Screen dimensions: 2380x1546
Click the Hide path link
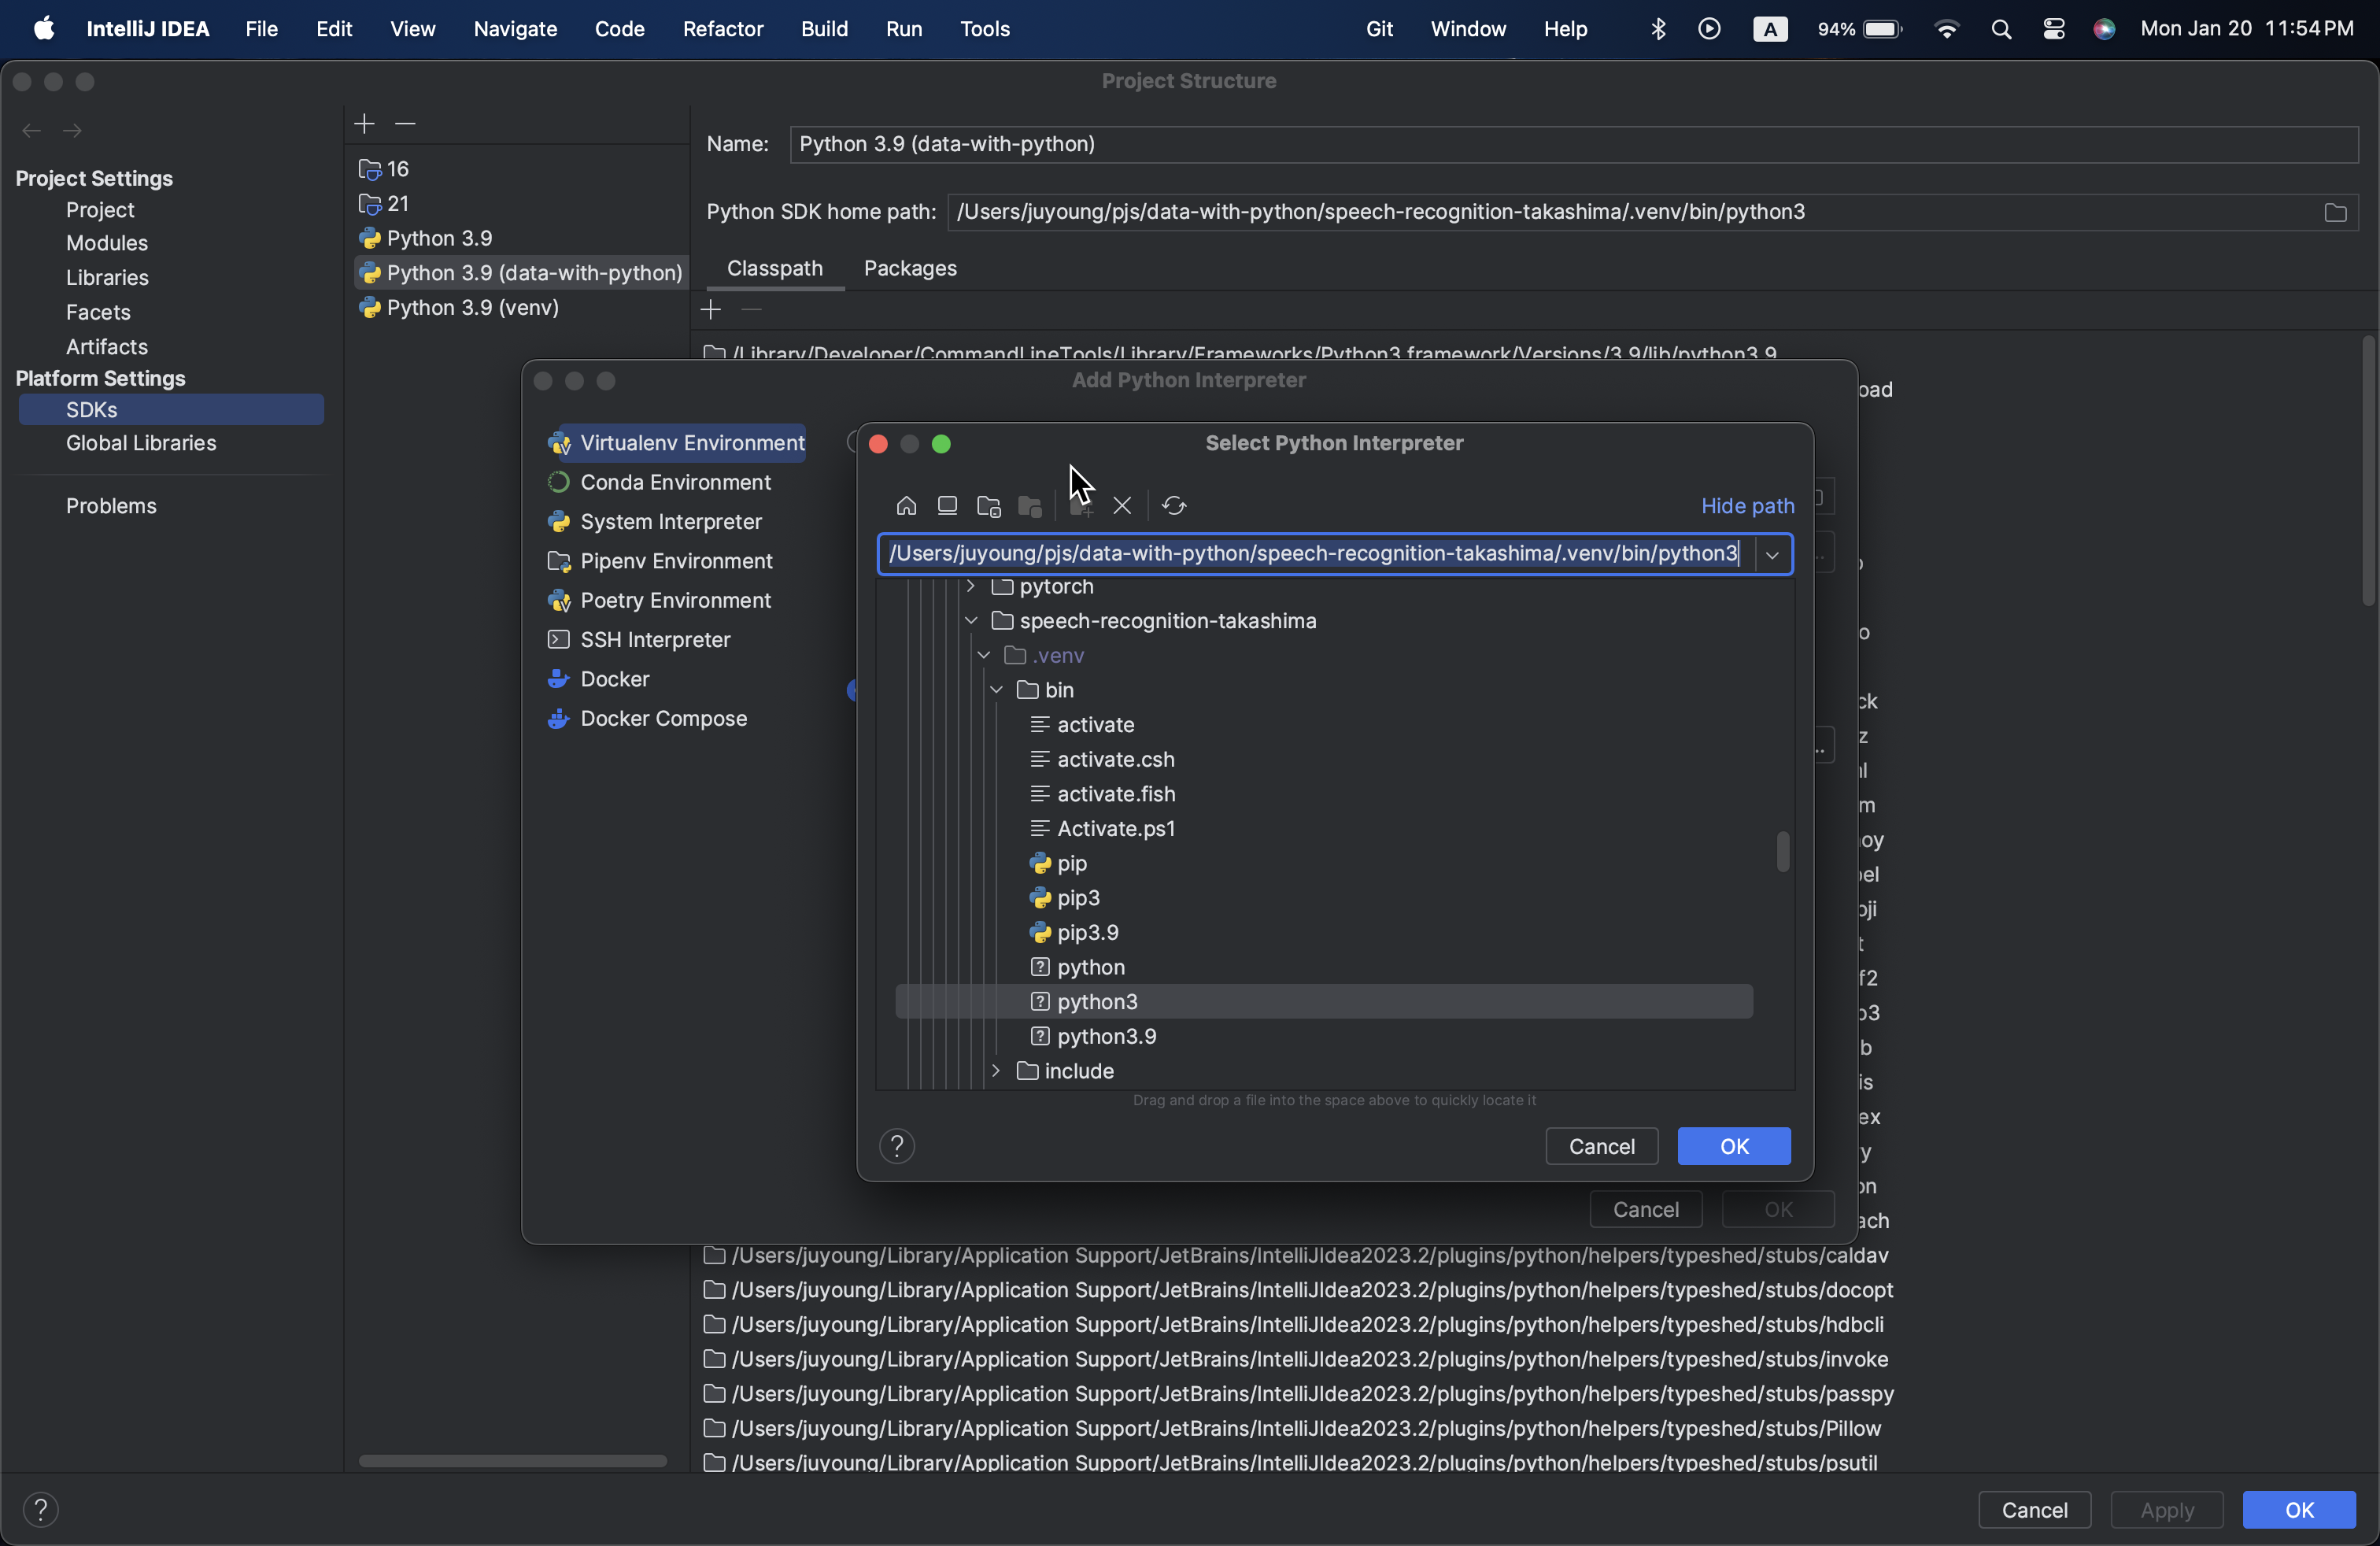pos(1747,506)
